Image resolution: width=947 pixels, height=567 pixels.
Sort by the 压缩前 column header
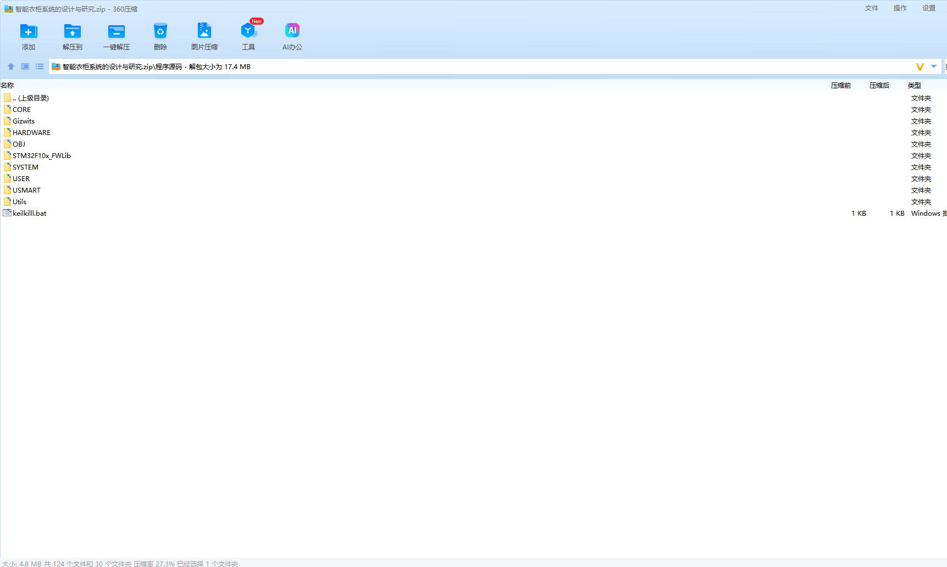pos(840,86)
